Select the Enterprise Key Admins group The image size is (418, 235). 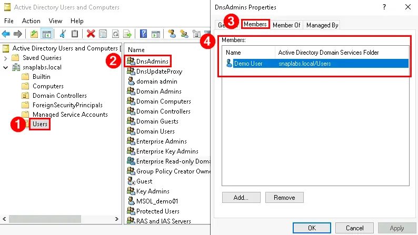pos(167,151)
